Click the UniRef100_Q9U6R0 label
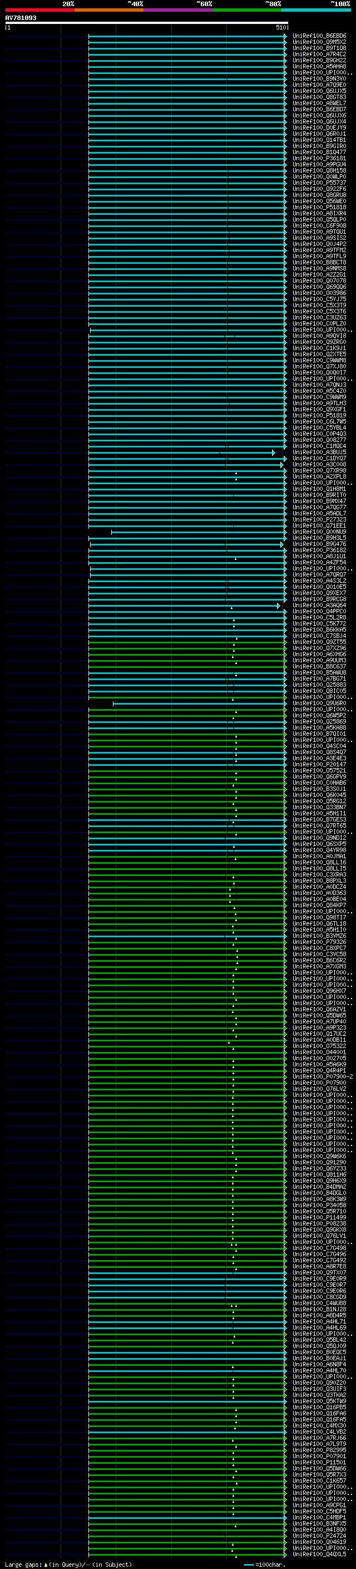 tap(319, 704)
